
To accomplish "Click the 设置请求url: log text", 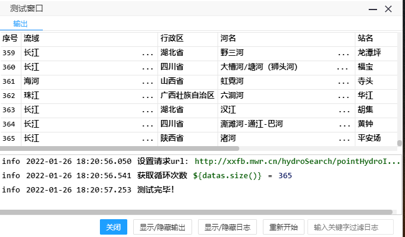I will pos(163,162).
